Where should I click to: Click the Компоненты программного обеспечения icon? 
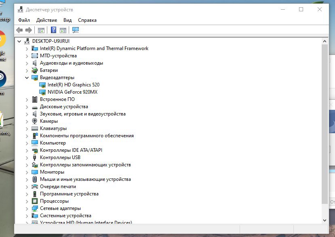click(x=35, y=136)
